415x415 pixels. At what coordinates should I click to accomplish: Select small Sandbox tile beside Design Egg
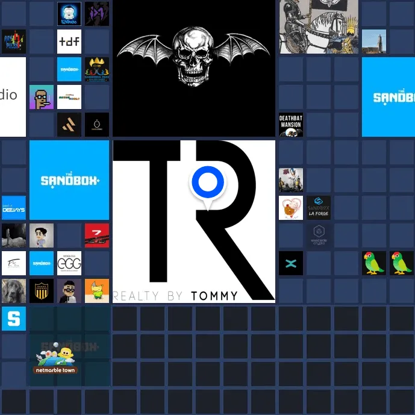tap(42, 263)
